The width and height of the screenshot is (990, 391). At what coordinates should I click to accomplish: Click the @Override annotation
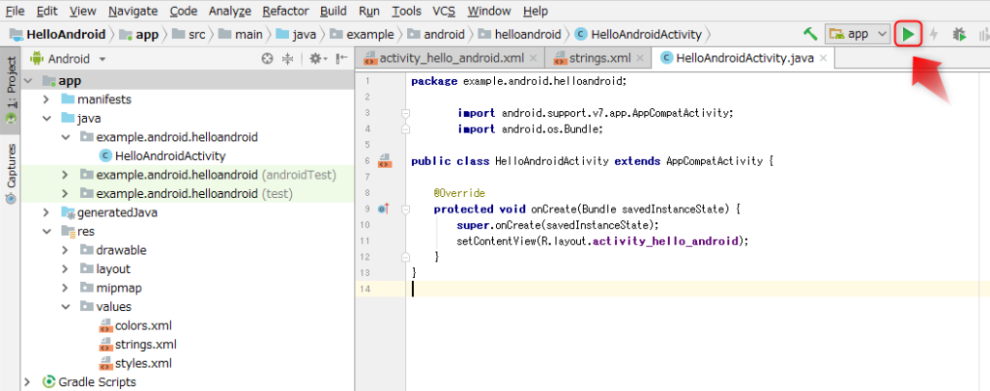459,193
